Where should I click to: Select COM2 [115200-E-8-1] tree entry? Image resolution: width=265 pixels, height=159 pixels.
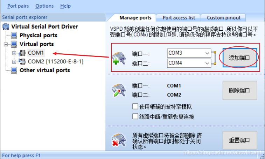(x=56, y=62)
